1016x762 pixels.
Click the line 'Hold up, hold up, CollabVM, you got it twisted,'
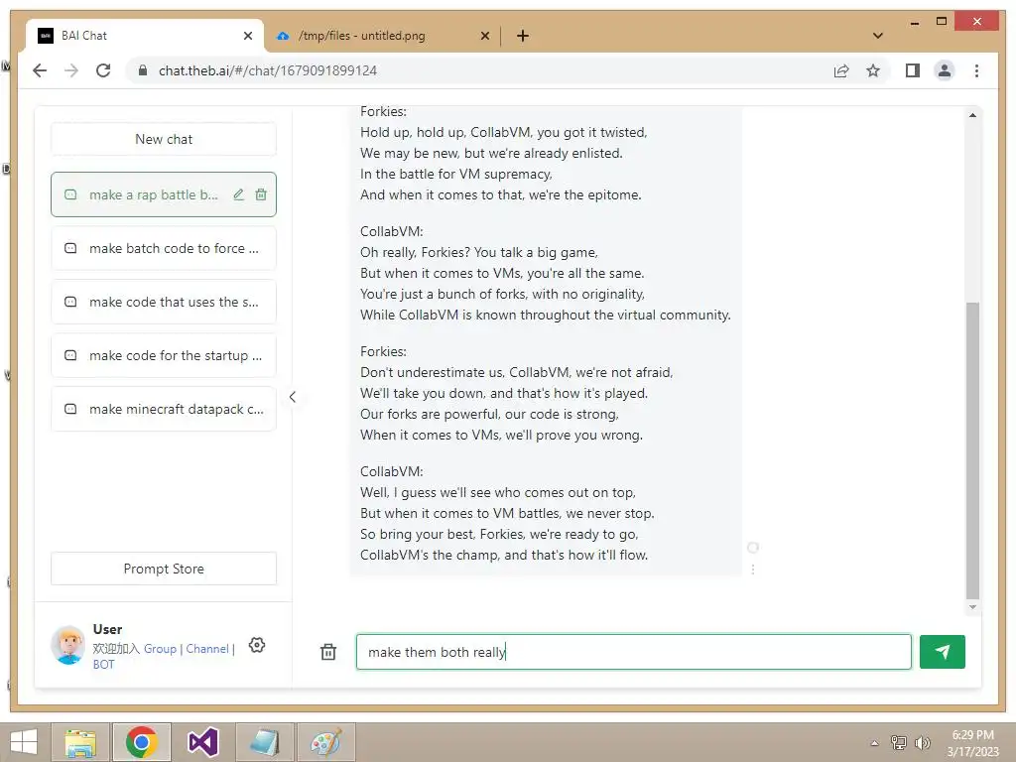[503, 132]
